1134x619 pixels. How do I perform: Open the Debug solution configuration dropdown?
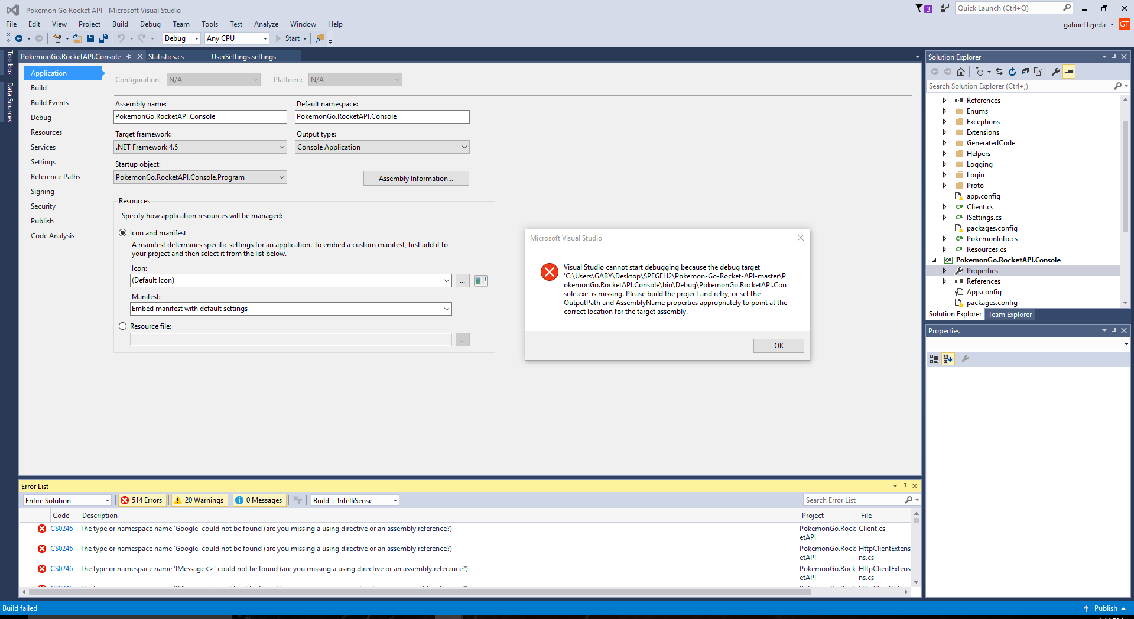coord(182,38)
